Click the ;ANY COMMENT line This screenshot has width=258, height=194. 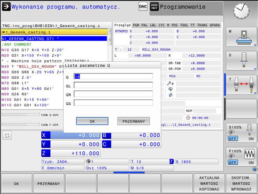(17, 44)
